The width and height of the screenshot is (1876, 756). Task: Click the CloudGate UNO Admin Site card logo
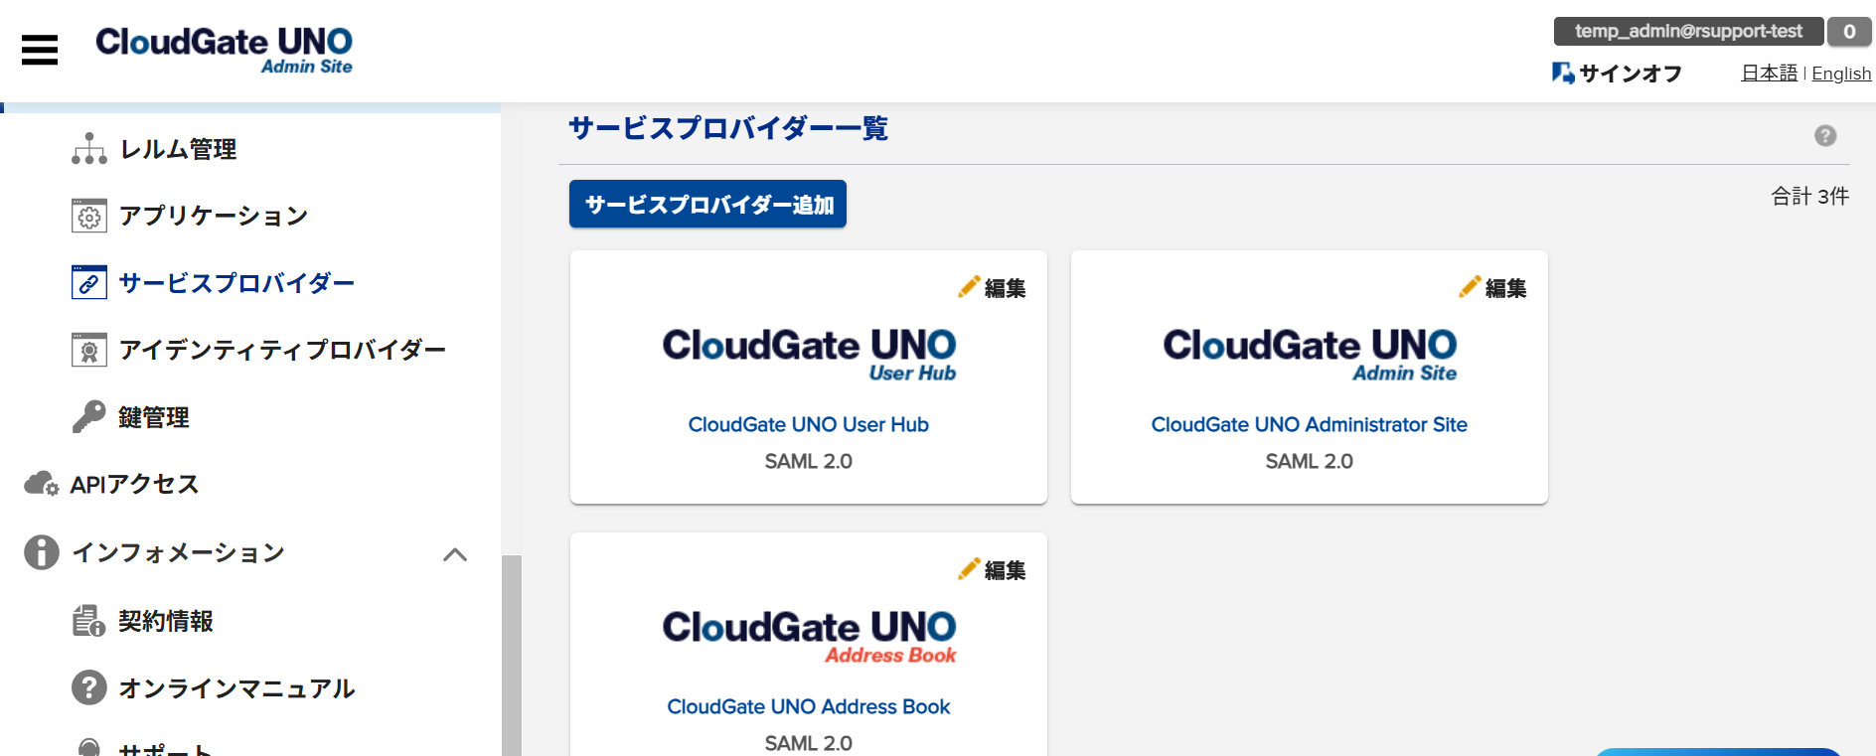tap(1310, 355)
